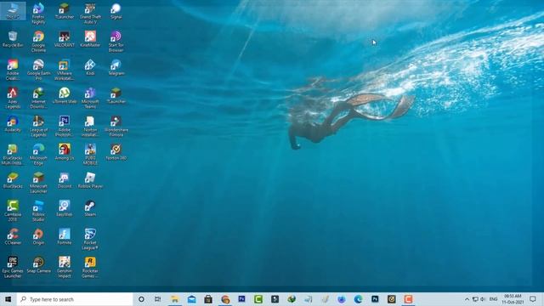The width and height of the screenshot is (544, 306).
Task: Open File Explorer from the taskbar
Action: coord(175,299)
